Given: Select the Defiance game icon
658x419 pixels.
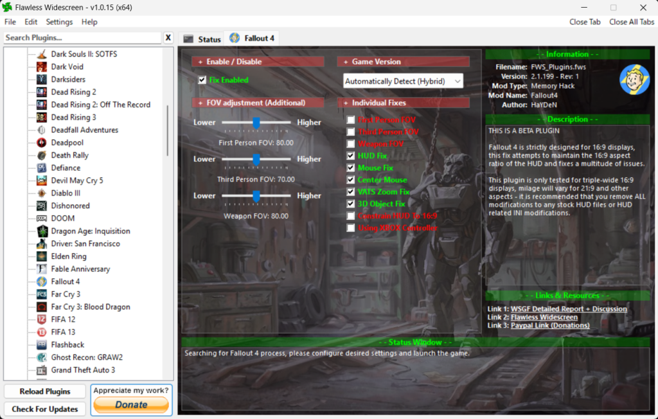Looking at the screenshot, I should coord(42,168).
